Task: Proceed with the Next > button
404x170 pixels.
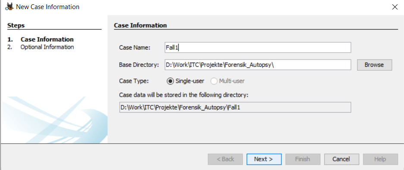Action: coord(264,159)
